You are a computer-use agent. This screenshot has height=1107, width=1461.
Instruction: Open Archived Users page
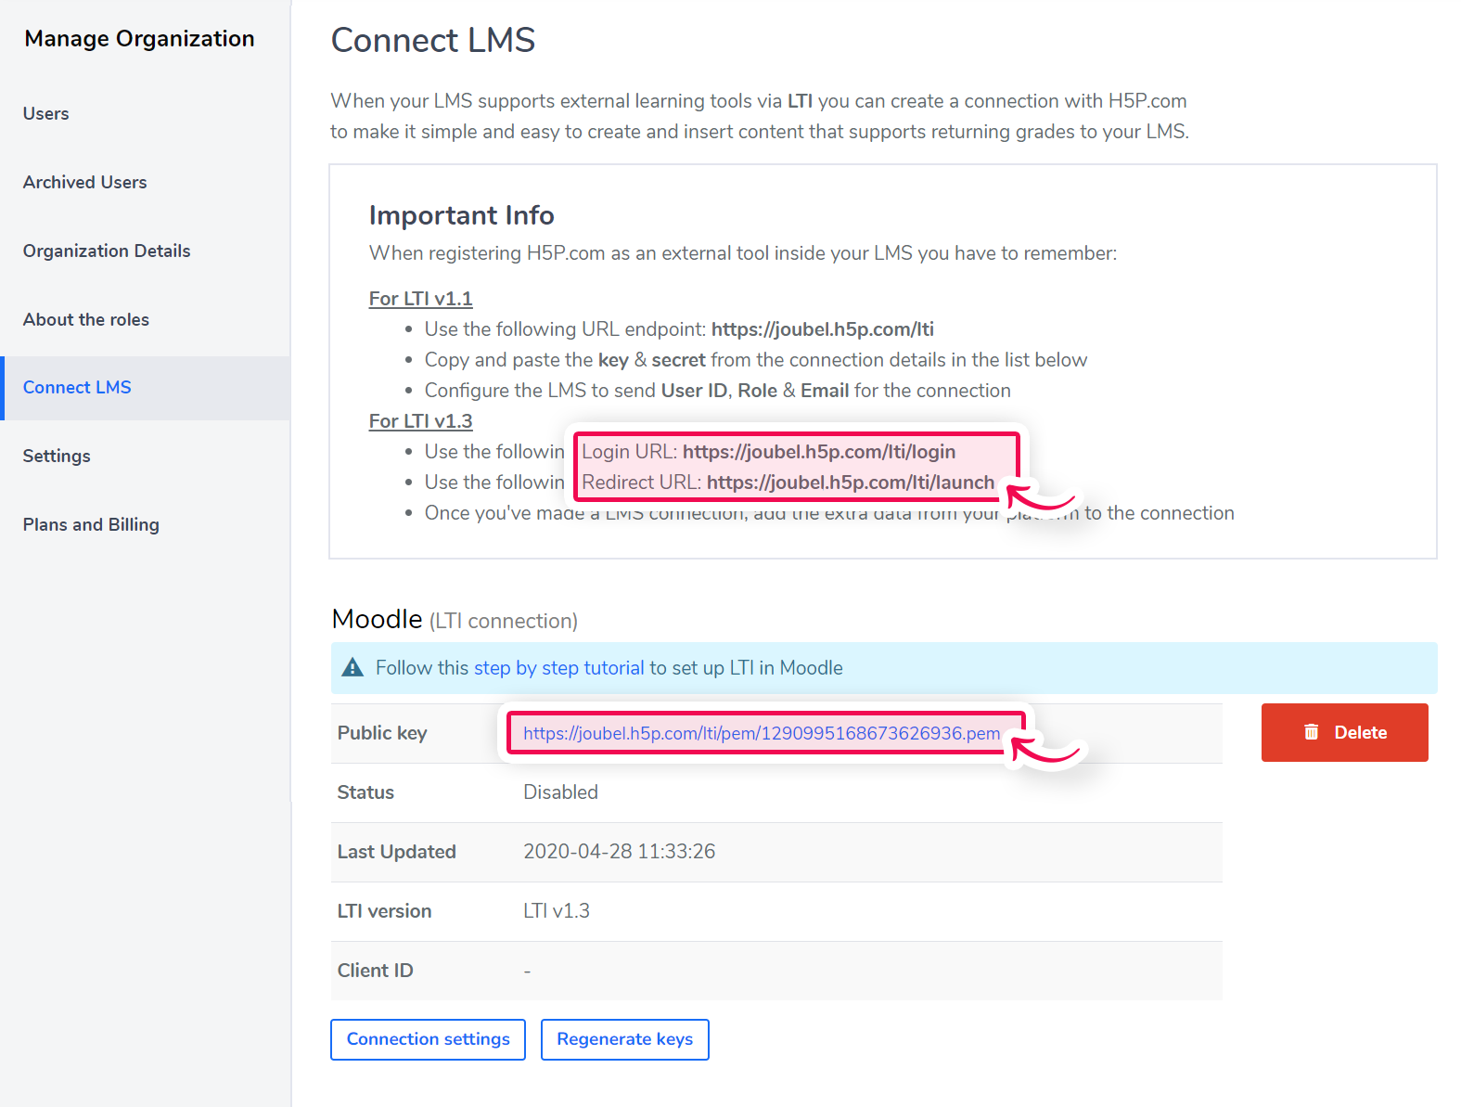coord(85,182)
